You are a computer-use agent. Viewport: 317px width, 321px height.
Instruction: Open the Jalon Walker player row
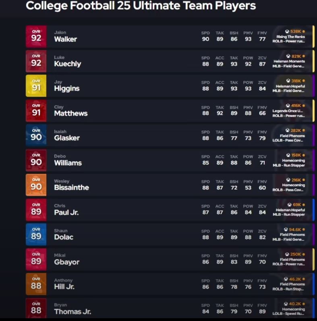click(170, 37)
